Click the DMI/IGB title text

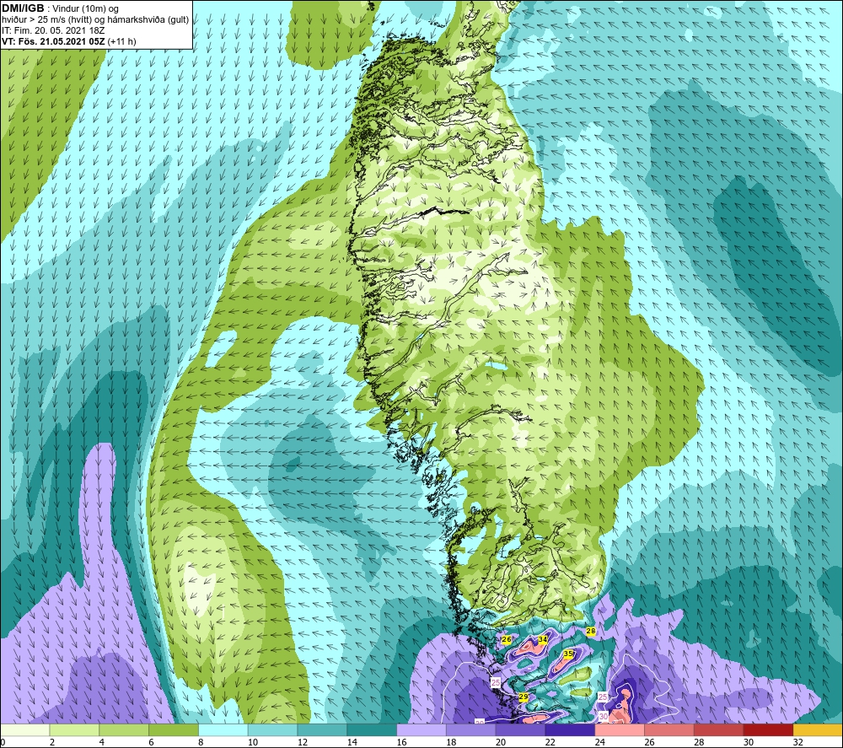pos(23,8)
